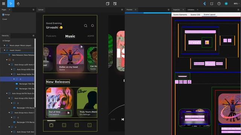Click the home icon in bottom nav
241x135 pixels.
click(x=51, y=125)
